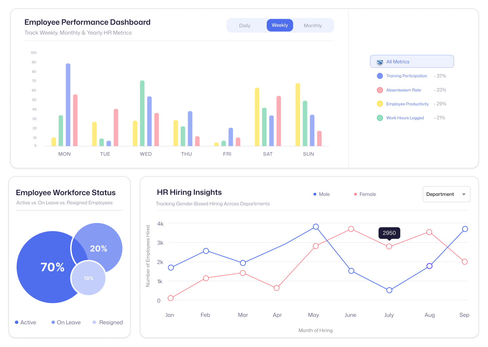
Task: Switch to the Daily tab
Action: 245,25
